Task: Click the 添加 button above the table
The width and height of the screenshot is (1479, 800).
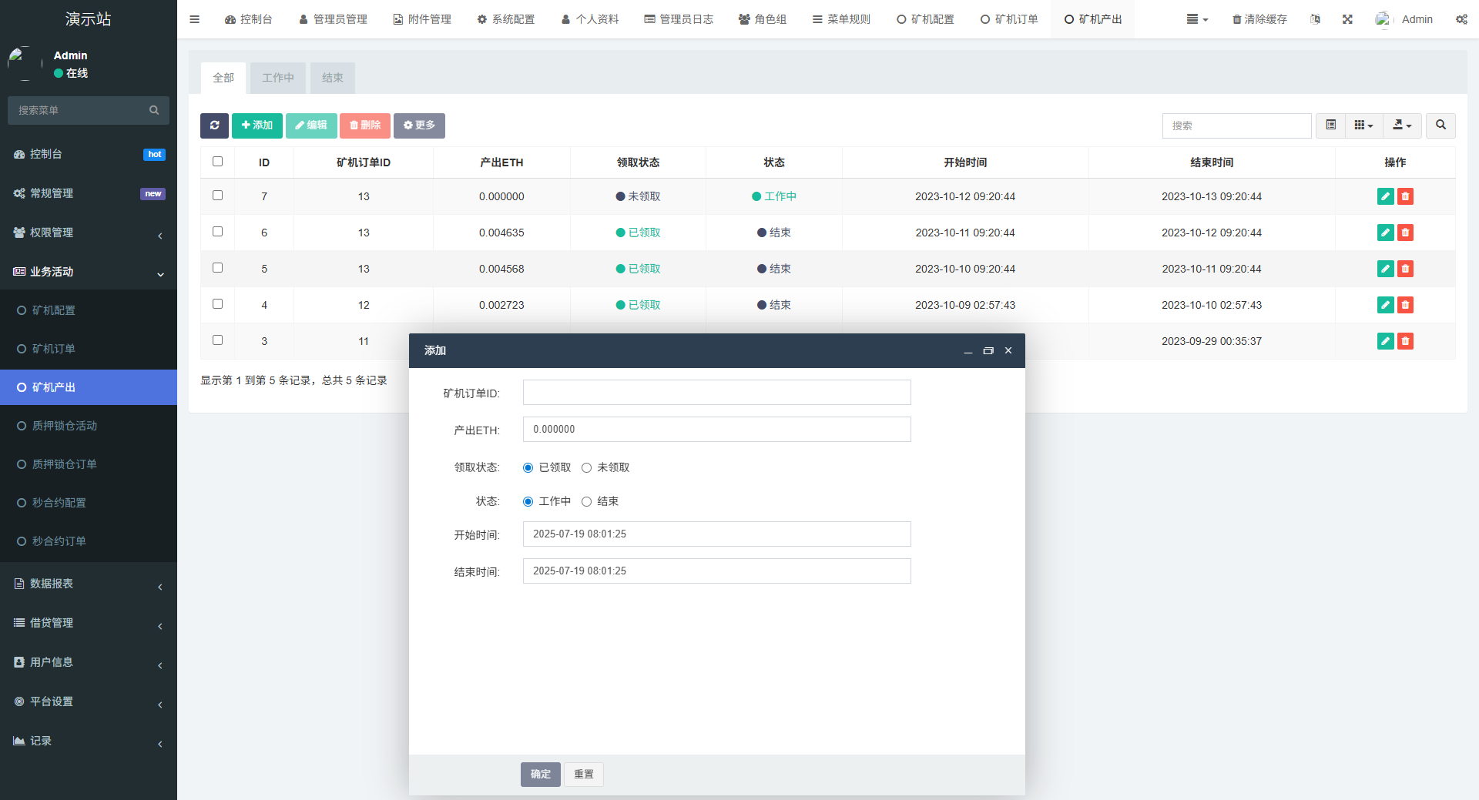Action: tap(257, 125)
